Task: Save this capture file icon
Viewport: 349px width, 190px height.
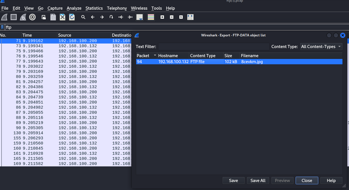Action: pyautogui.click(x=53, y=17)
